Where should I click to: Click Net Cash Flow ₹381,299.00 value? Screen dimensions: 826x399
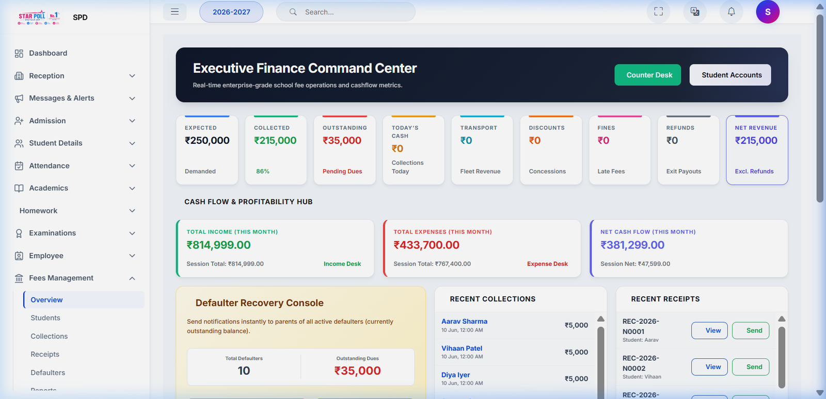632,245
